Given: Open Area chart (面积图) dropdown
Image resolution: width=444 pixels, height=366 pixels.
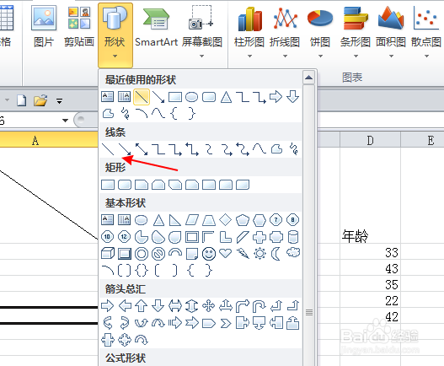Looking at the screenshot, I should click(391, 31).
